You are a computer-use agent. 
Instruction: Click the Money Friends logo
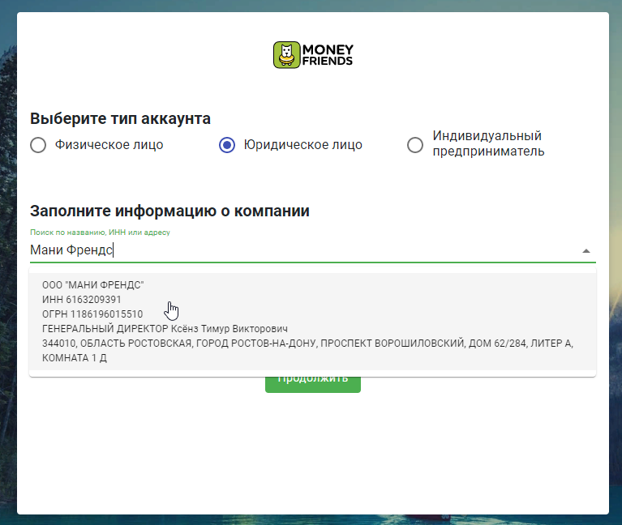[313, 55]
